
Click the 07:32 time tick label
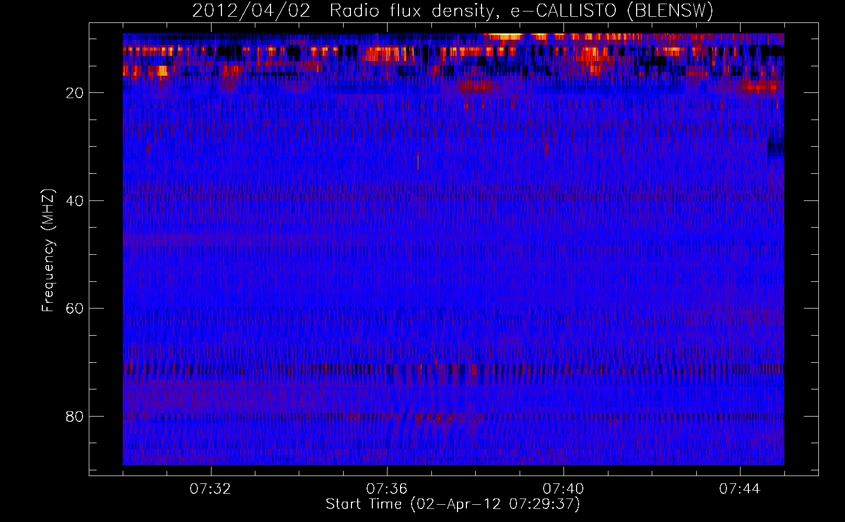coord(210,489)
